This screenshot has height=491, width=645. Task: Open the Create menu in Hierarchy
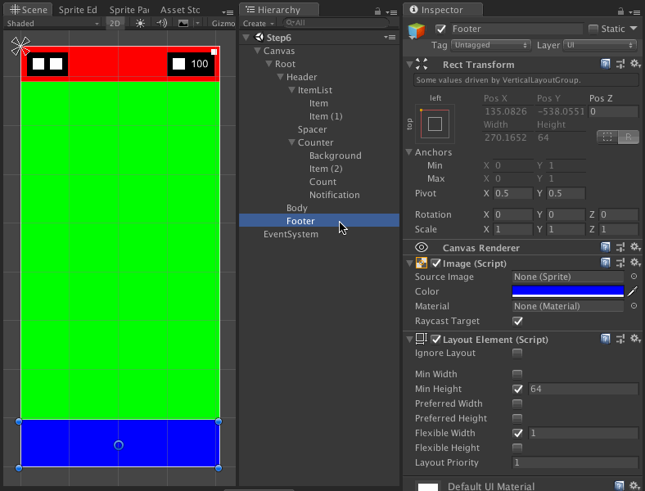[x=259, y=24]
